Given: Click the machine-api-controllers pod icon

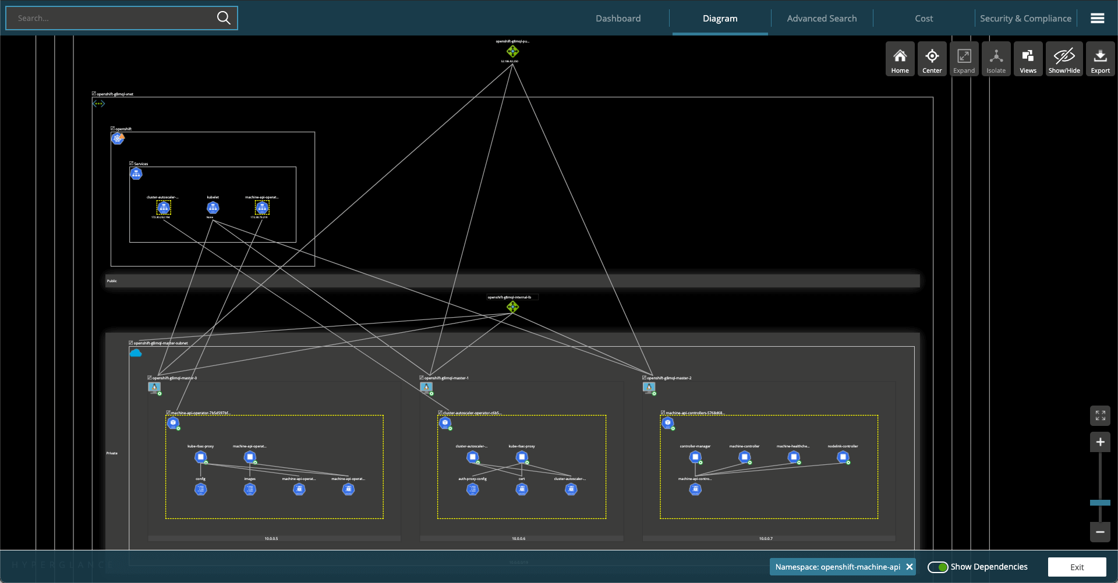Looking at the screenshot, I should [x=668, y=423].
